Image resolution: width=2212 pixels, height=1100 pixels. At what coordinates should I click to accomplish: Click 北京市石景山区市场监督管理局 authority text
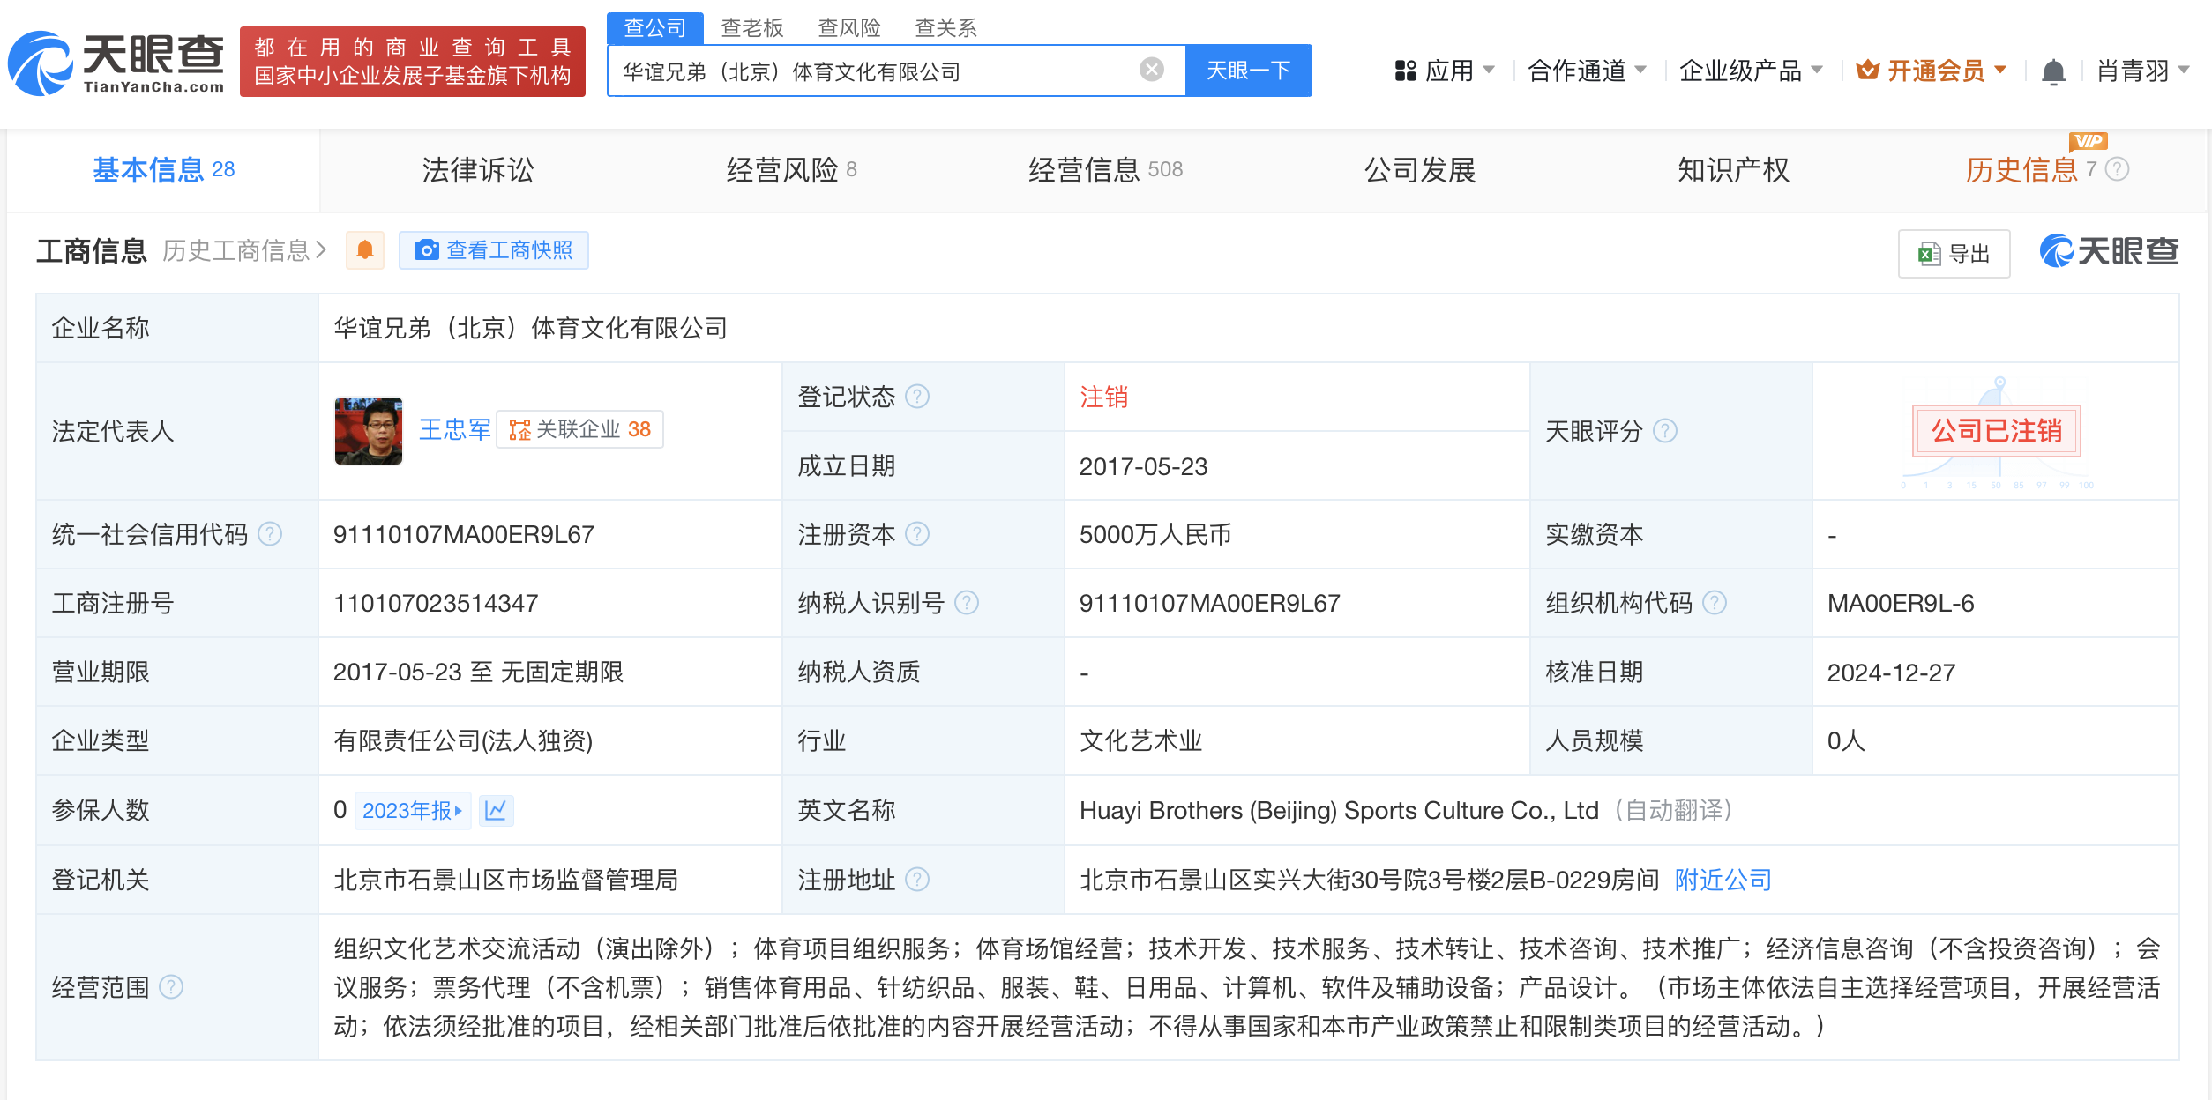(x=505, y=880)
